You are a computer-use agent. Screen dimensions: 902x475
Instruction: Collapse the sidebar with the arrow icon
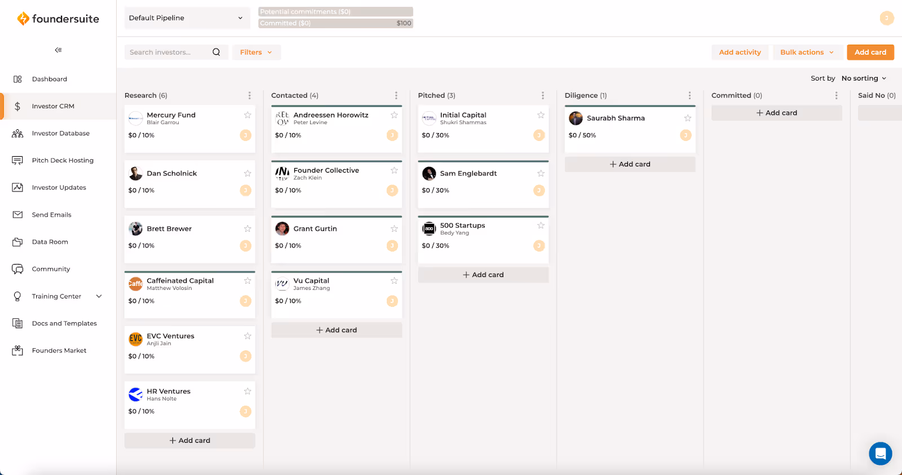pos(58,50)
